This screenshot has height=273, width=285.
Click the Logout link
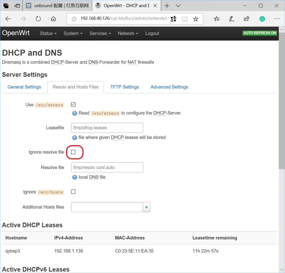pyautogui.click(x=152, y=34)
